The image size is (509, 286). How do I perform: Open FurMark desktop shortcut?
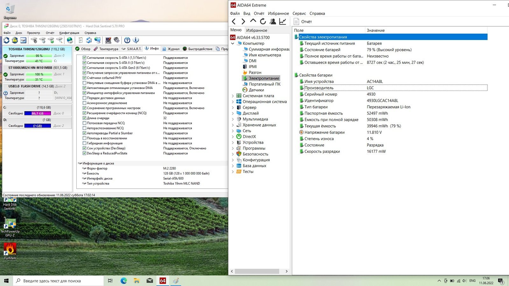(x=10, y=251)
